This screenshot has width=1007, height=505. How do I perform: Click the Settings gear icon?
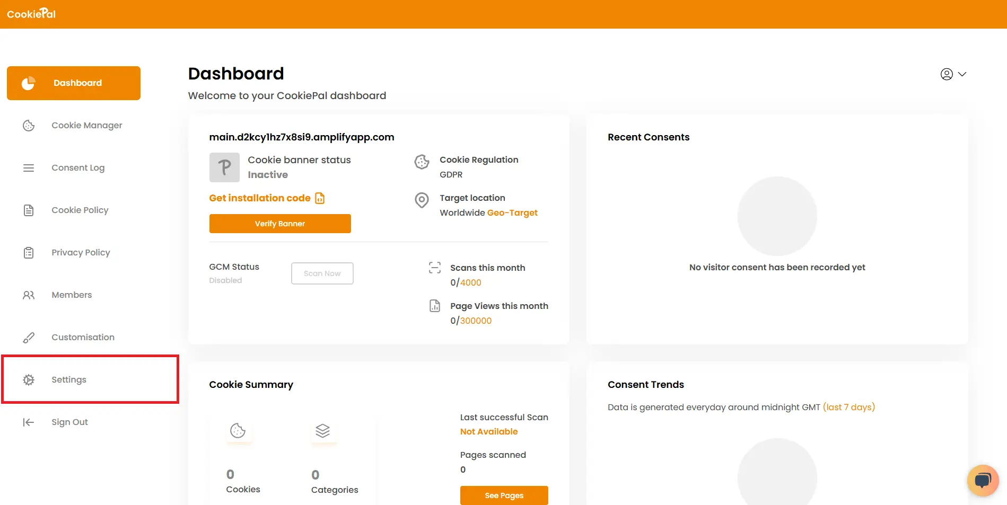point(29,380)
